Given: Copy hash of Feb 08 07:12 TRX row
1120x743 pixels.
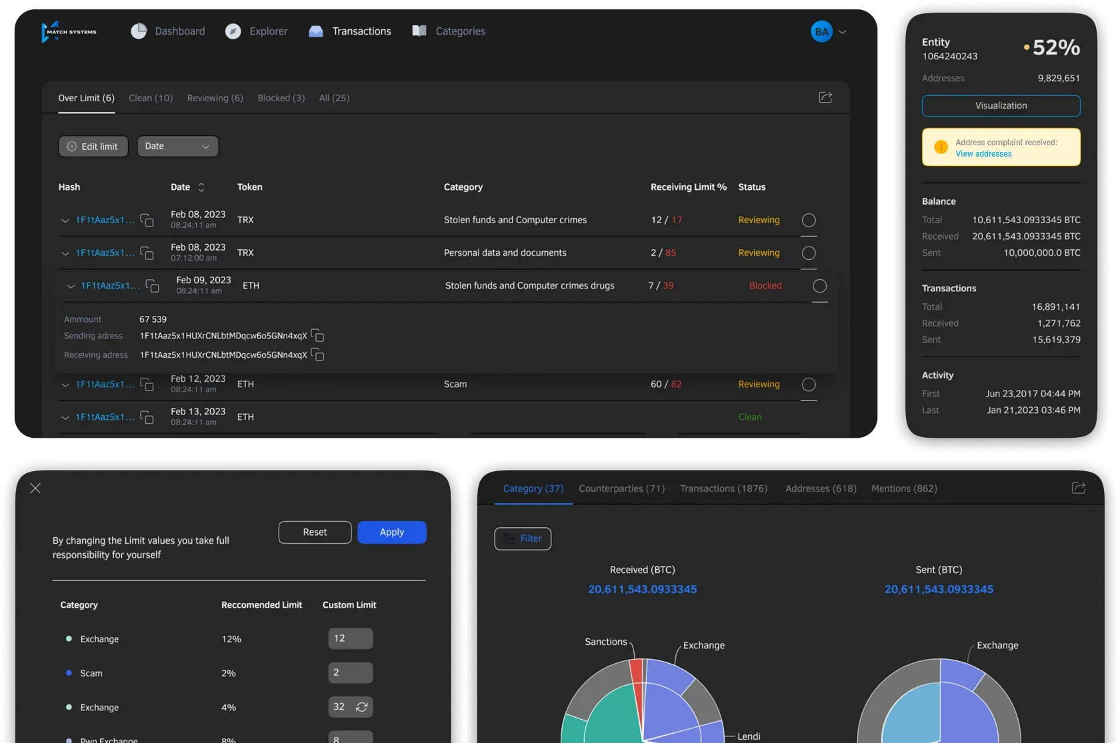Looking at the screenshot, I should pos(147,253).
